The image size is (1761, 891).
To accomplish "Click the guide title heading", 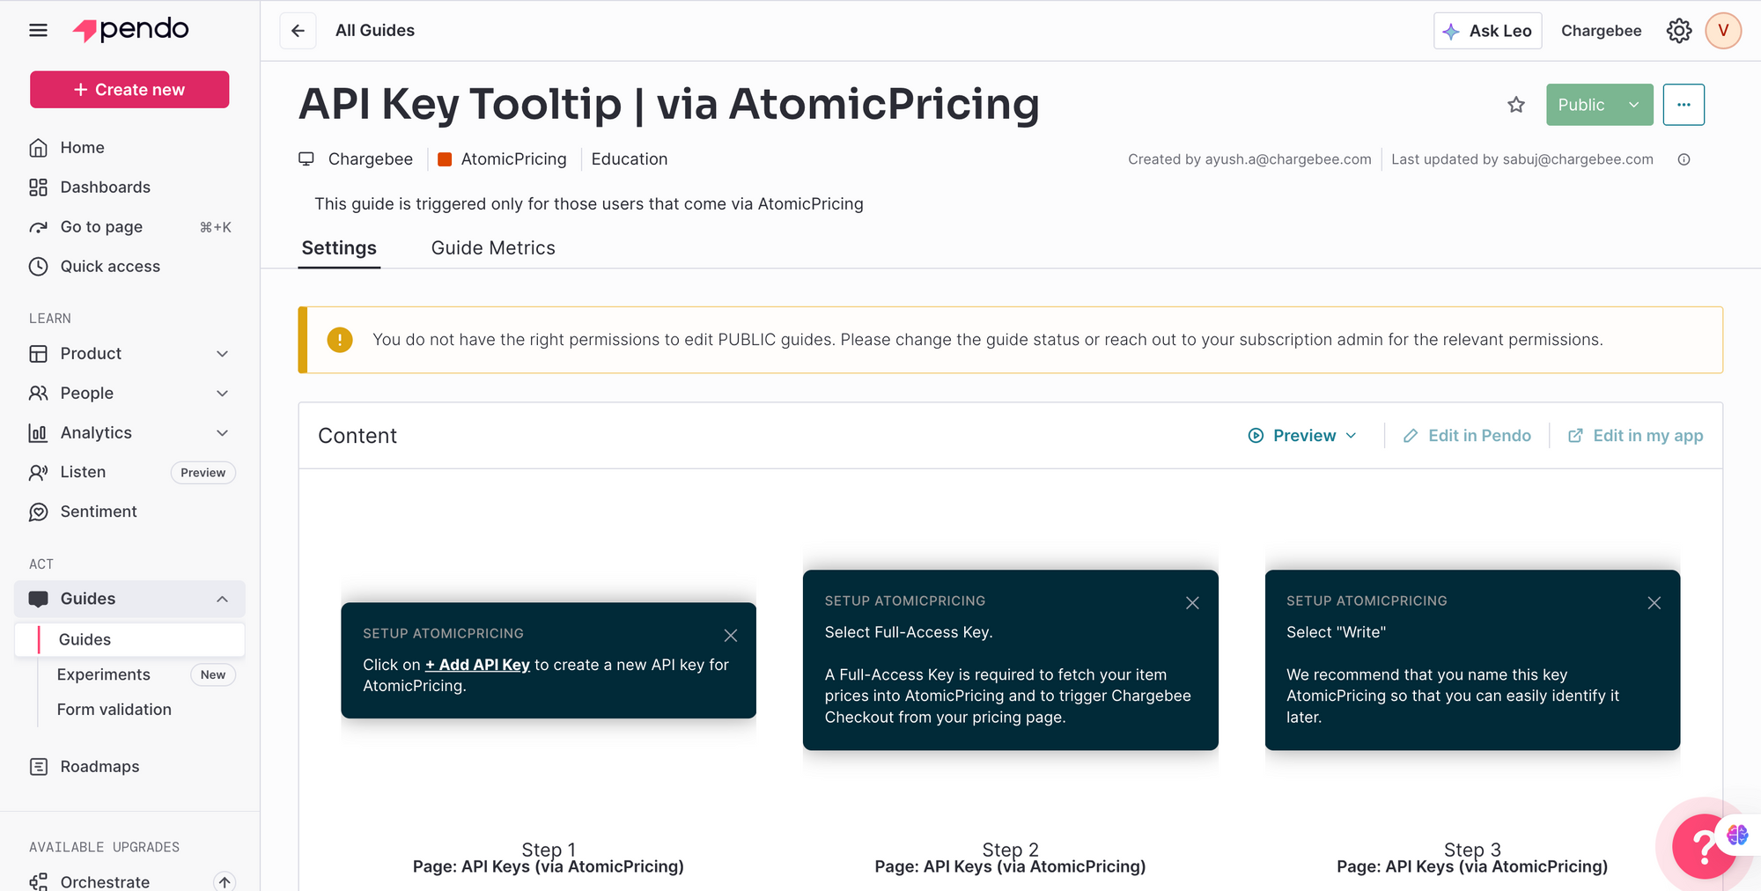I will tap(669, 104).
